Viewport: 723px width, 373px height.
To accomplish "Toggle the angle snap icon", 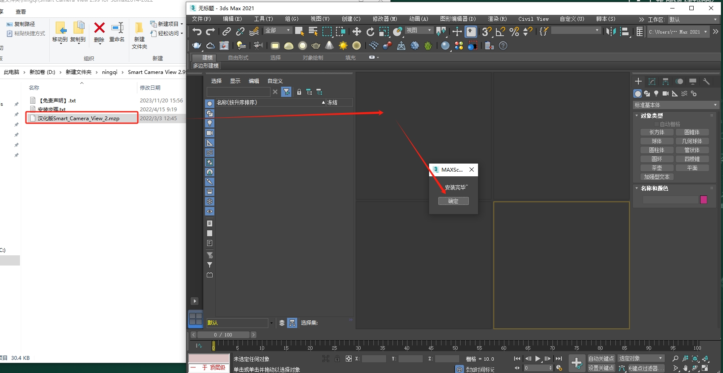I will 501,31.
